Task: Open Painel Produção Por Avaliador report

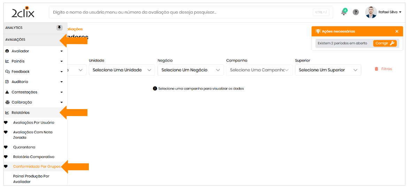Action: [31, 179]
